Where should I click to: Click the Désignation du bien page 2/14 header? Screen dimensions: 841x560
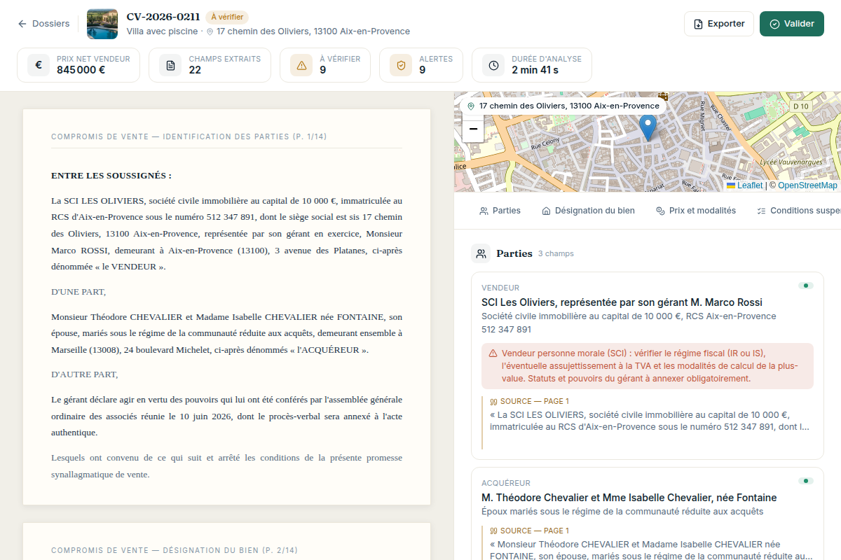[x=175, y=550]
